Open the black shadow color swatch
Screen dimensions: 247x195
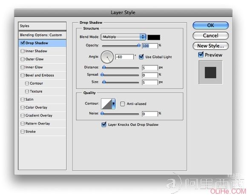click(x=154, y=37)
